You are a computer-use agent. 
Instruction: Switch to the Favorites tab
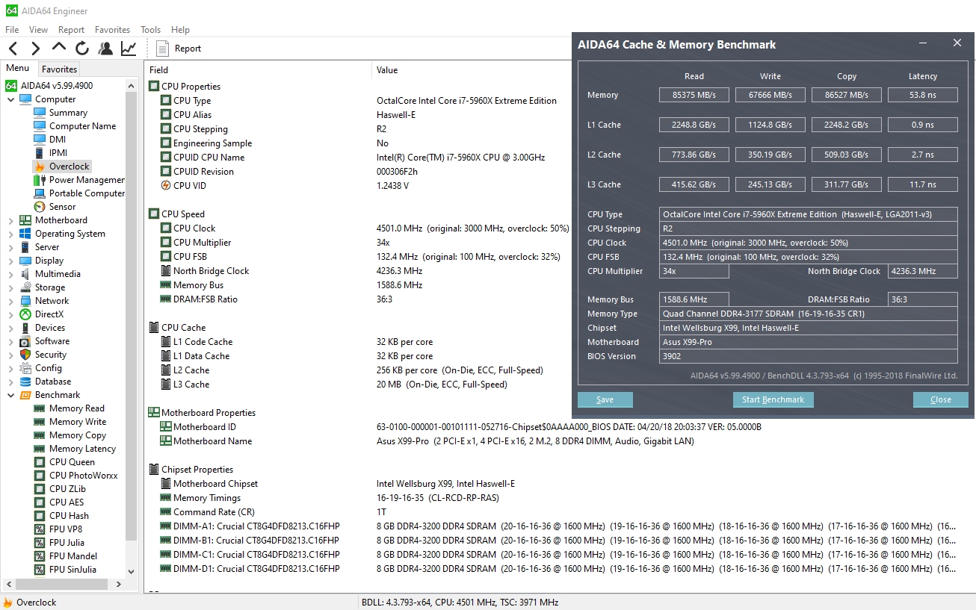click(59, 69)
